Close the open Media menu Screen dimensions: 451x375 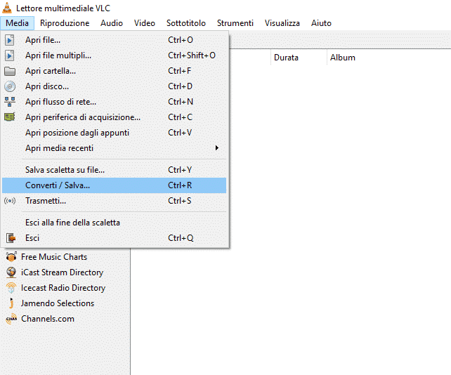[x=18, y=23]
